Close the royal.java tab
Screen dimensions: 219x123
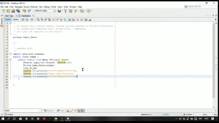point(33,16)
